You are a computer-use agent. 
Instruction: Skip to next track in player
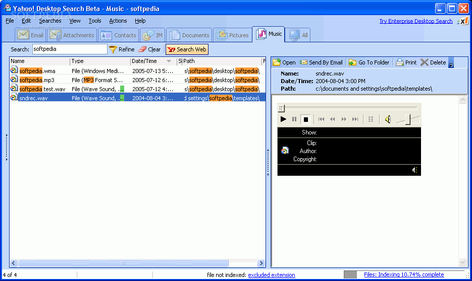[x=355, y=119]
